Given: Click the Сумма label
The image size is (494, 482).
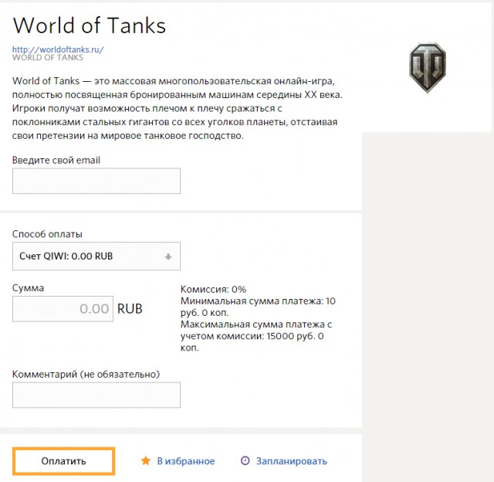Looking at the screenshot, I should tap(28, 288).
